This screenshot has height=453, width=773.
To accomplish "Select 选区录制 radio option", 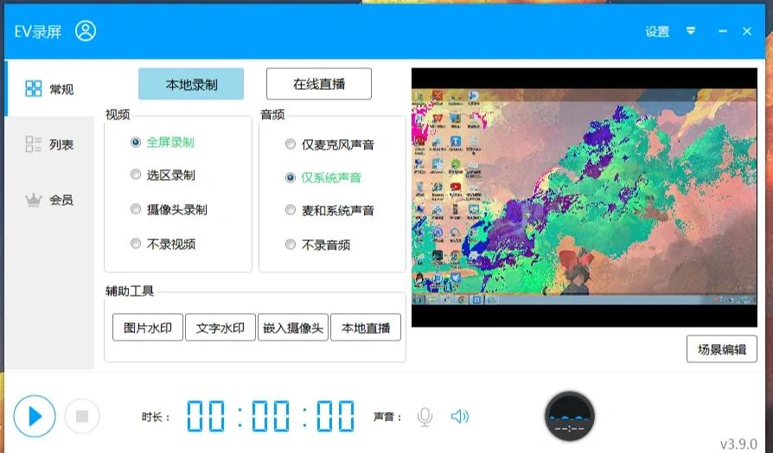I will click(x=163, y=175).
